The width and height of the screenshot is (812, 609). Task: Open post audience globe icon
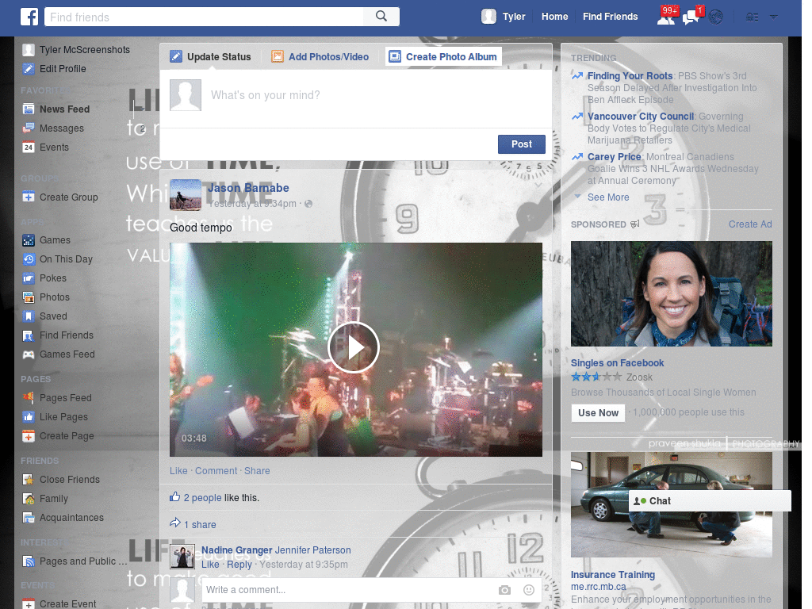308,204
